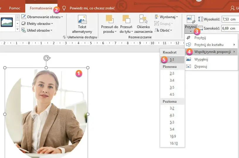Open Obramowanie obrazu dropdown
239x158 pixels.
42,17
